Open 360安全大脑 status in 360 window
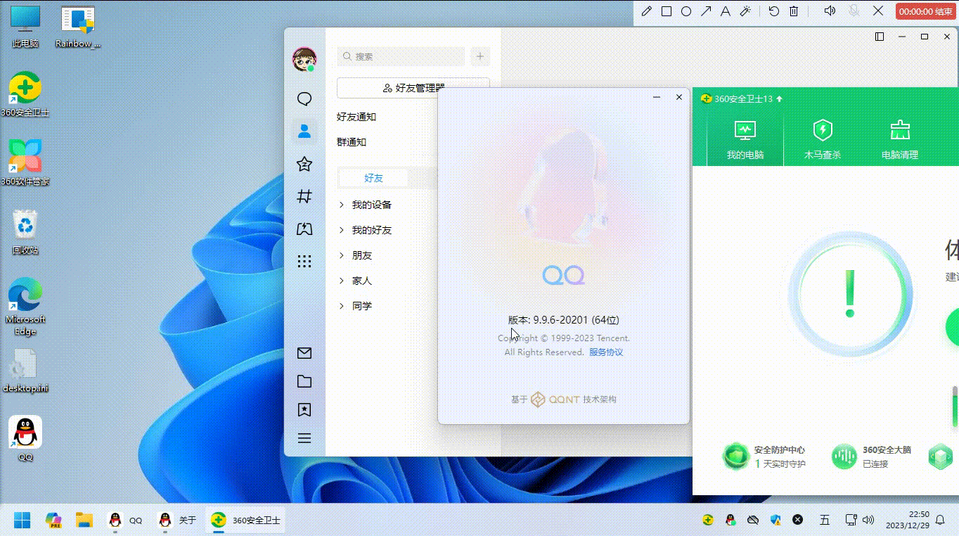The height and width of the screenshot is (536, 959). 872,457
